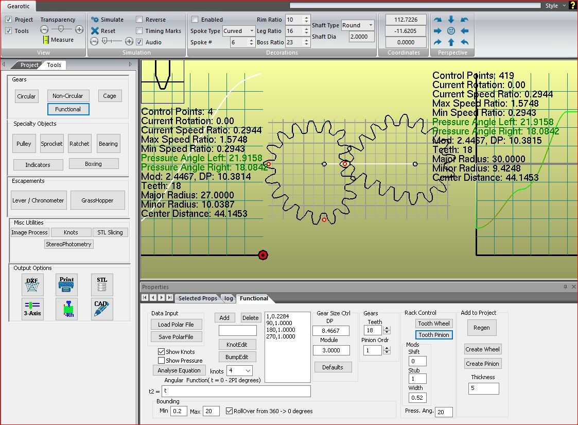Click the GrassHopper escapement button
Screen dimensions: 578x425
point(97,200)
